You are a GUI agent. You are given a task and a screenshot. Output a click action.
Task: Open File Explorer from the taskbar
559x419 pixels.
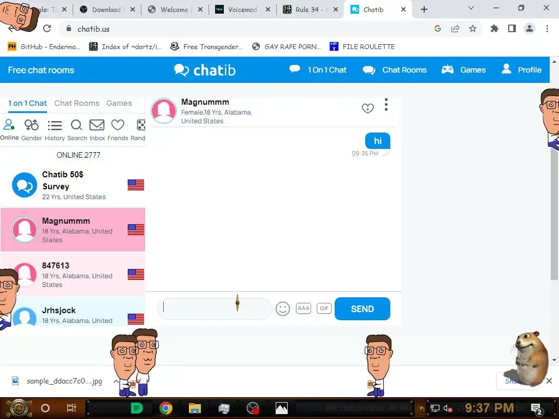tap(195, 408)
